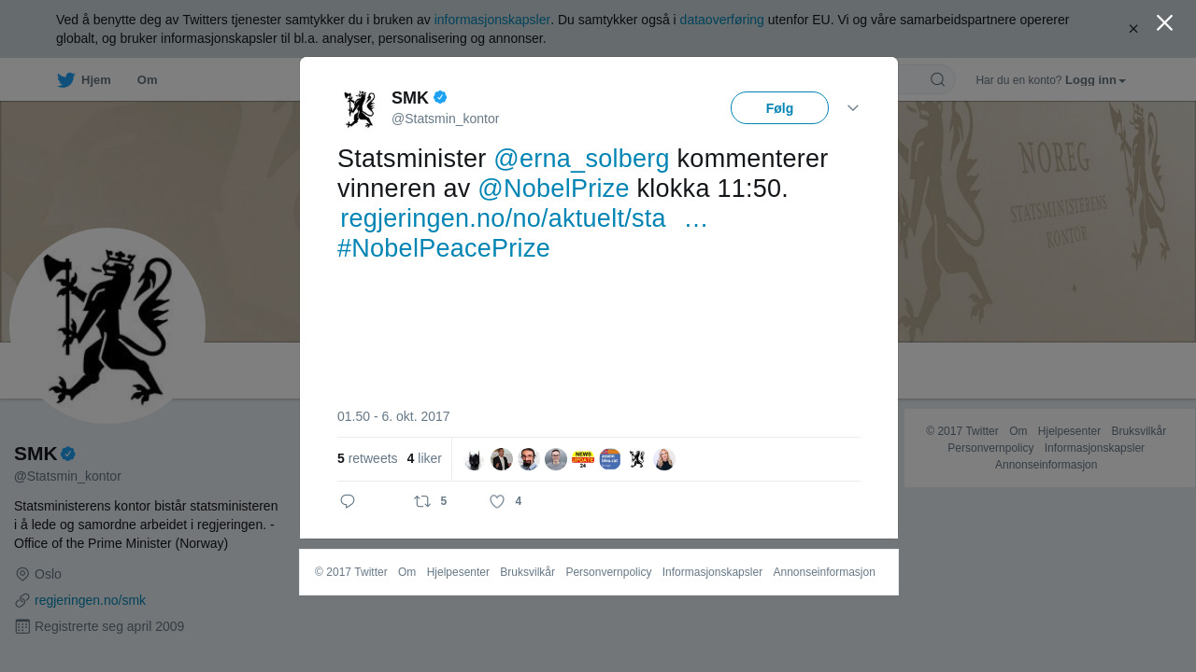Image resolution: width=1196 pixels, height=672 pixels.
Task: Click the verified badge next to SMK
Action: coord(440,97)
